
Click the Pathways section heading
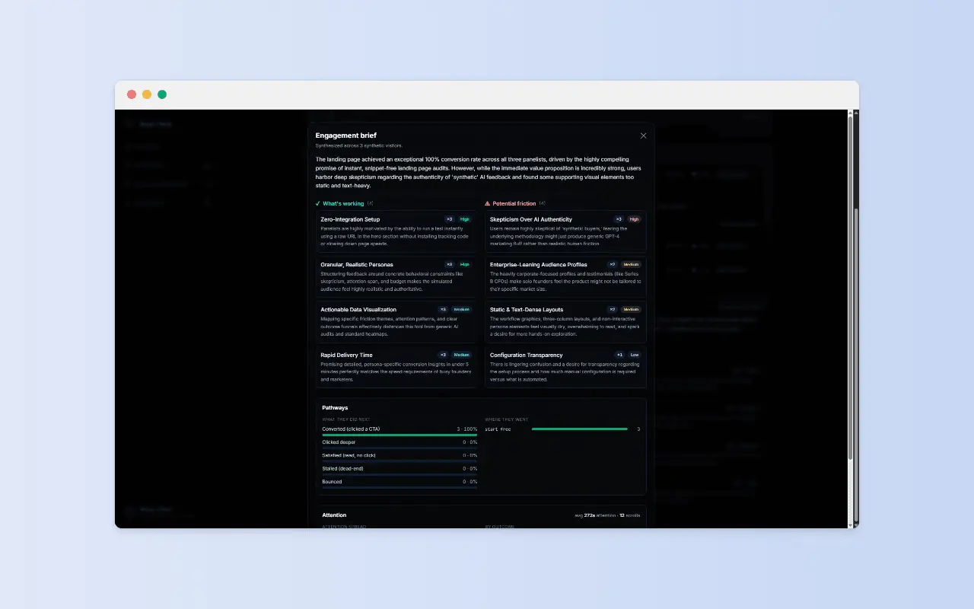(x=335, y=408)
